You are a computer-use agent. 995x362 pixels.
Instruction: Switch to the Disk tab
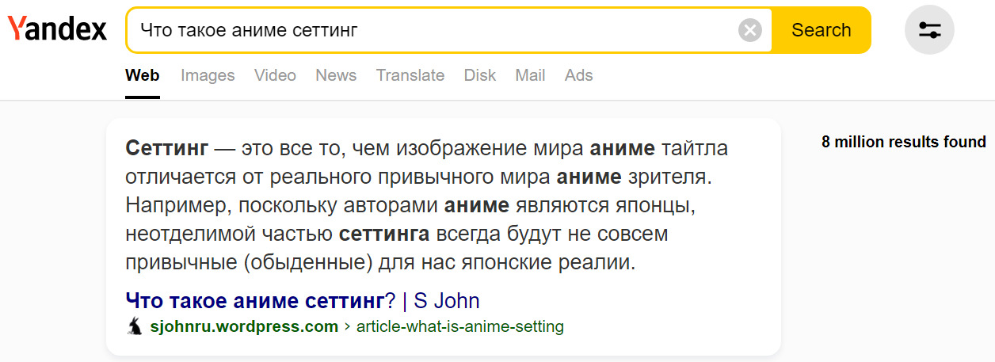click(479, 75)
